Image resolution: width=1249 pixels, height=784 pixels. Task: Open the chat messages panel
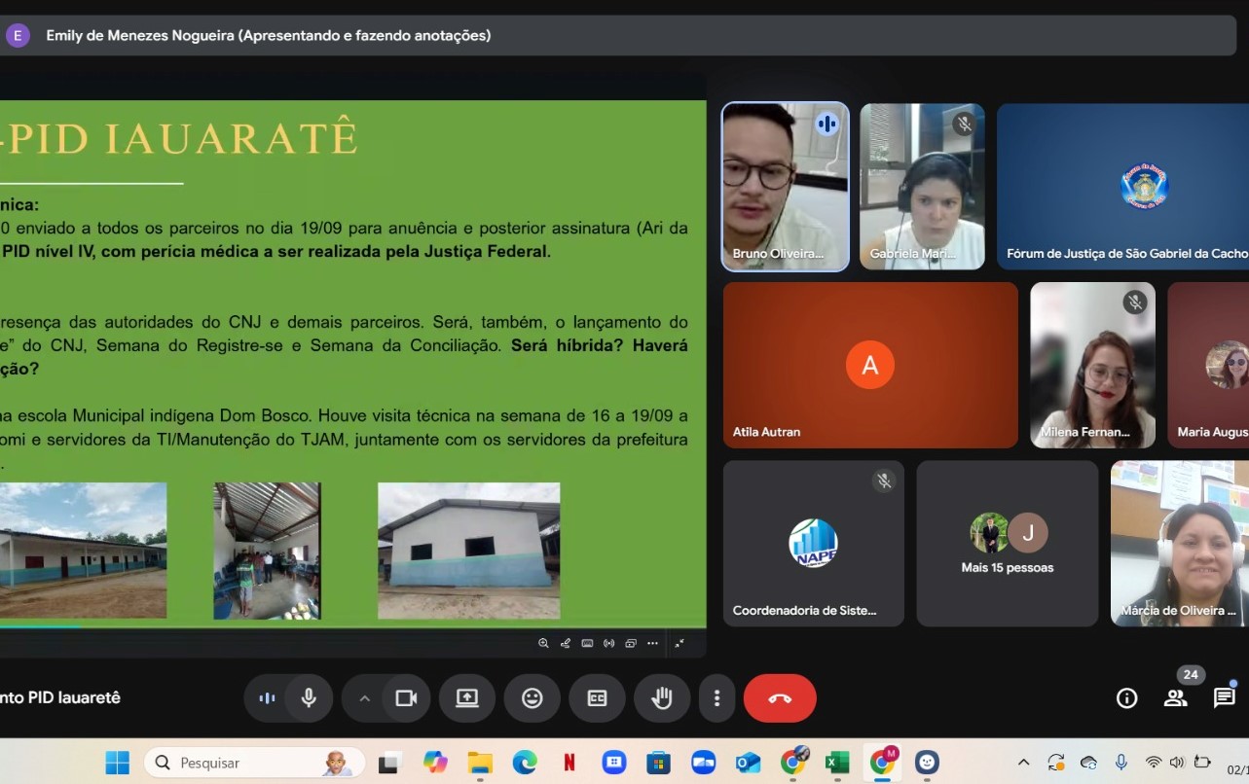click(1224, 698)
